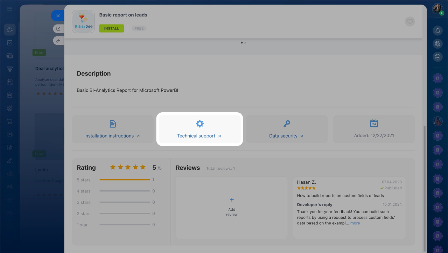
Task: Click the Data security key icon
Action: [286, 124]
